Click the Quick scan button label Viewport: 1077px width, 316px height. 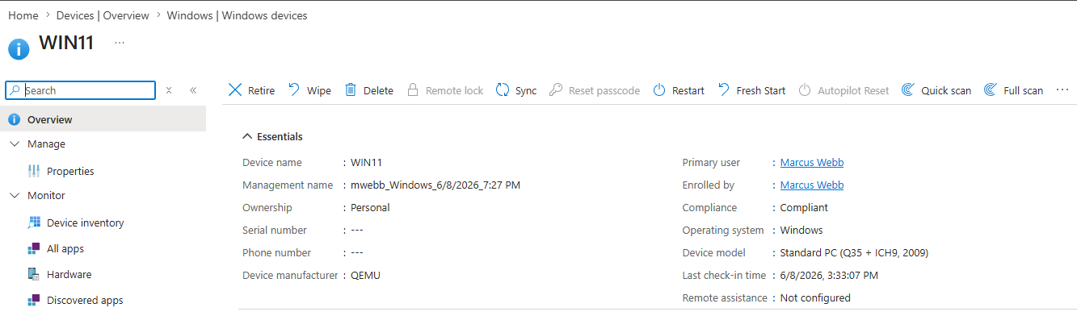[x=946, y=91]
